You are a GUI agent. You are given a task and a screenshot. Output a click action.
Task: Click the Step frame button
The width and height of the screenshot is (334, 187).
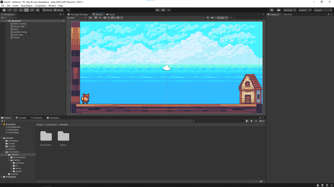tap(169, 10)
